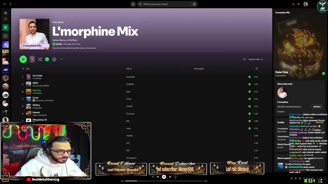Open the Custom order sort dropdown
328x184 pixels.
click(x=256, y=59)
